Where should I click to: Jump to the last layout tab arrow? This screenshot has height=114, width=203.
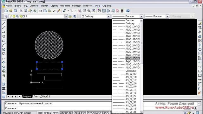19,97
